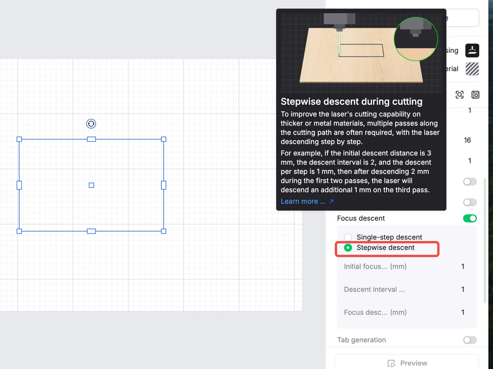Click the laser processing type icon

[472, 51]
